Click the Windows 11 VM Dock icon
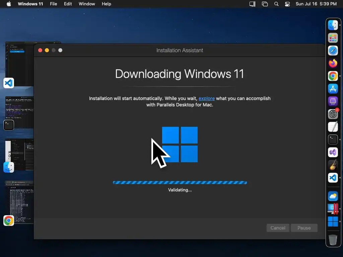Image resolution: width=343 pixels, height=257 pixels. pos(333,222)
